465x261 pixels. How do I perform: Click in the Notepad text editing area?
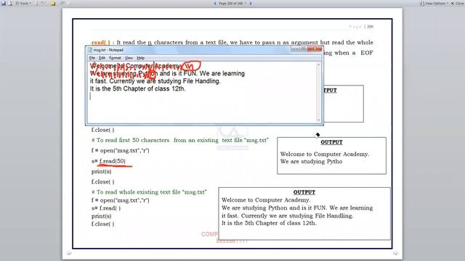click(202, 92)
